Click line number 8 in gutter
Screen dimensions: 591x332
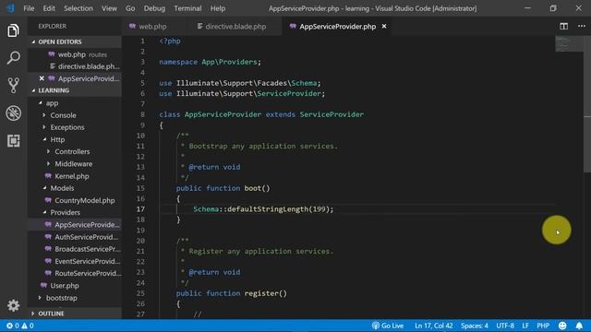tap(142, 114)
